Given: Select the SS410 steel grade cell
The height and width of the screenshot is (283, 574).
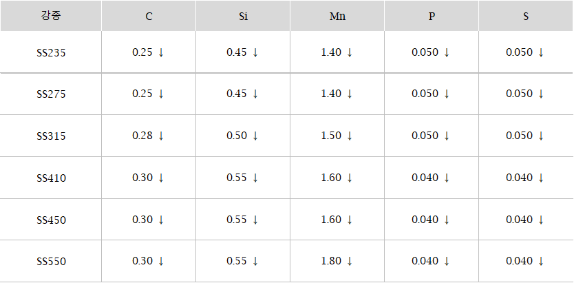Looking at the screenshot, I should [x=51, y=178].
